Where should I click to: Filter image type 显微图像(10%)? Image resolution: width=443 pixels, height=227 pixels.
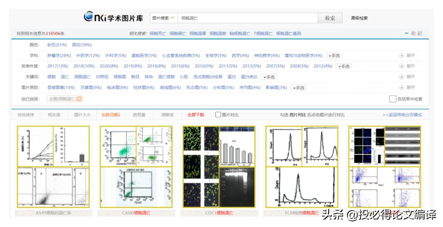tap(61, 88)
